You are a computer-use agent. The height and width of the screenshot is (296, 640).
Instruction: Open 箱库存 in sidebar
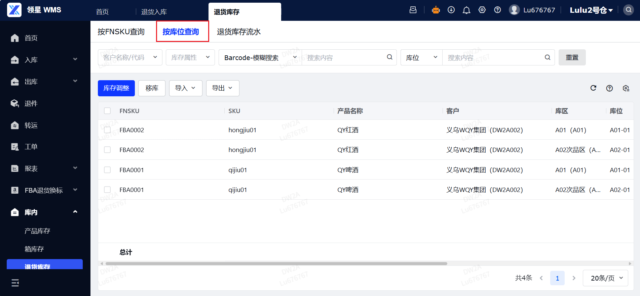click(x=34, y=249)
